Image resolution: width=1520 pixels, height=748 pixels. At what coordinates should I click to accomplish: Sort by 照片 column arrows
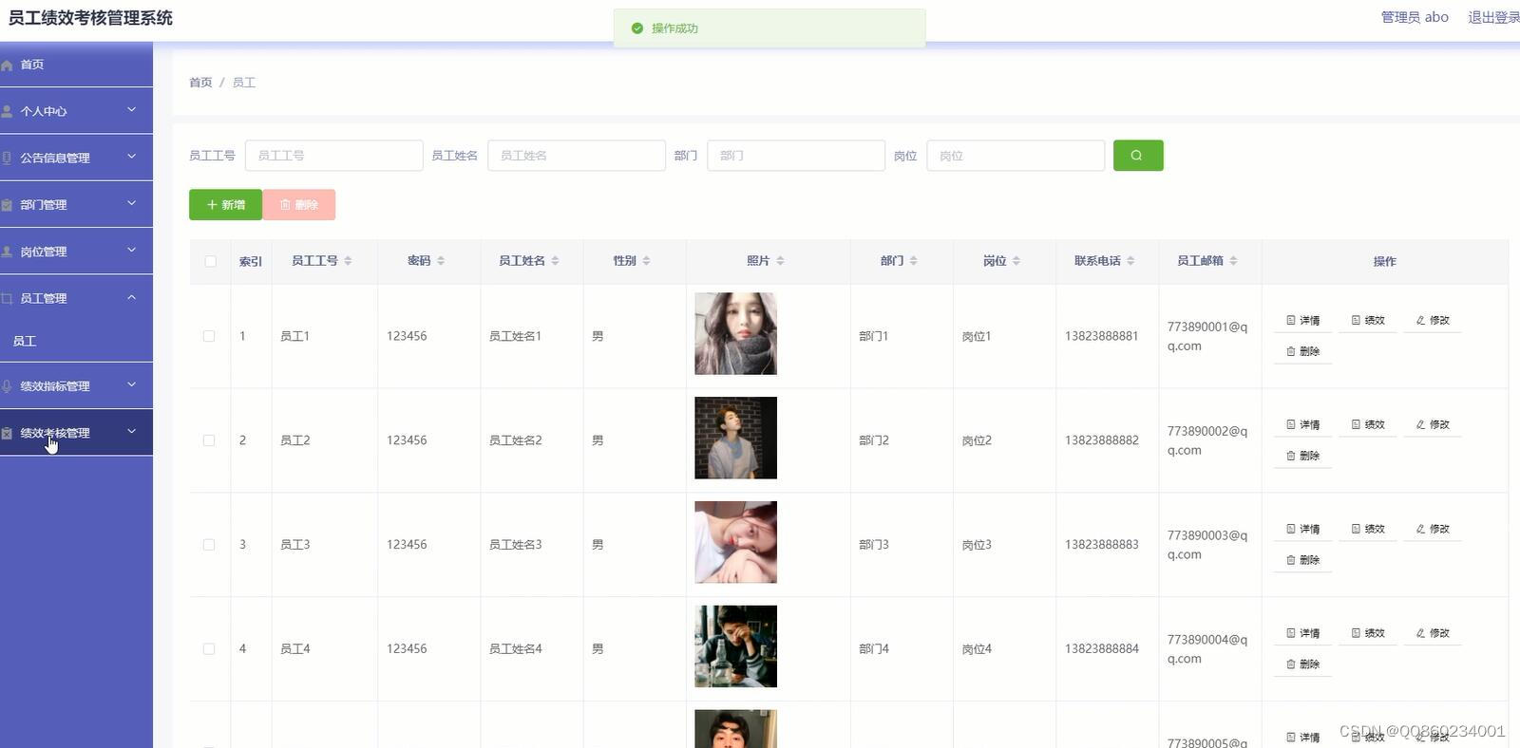coord(780,261)
